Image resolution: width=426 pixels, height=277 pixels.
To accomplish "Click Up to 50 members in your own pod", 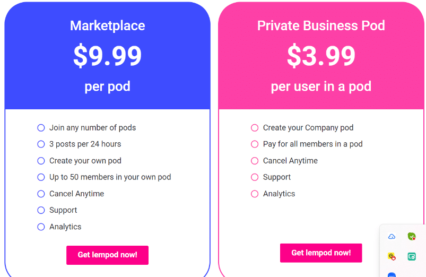I will click(x=110, y=177).
